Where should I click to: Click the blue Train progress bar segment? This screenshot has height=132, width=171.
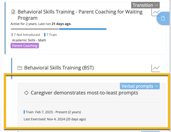pyautogui.click(x=83, y=29)
